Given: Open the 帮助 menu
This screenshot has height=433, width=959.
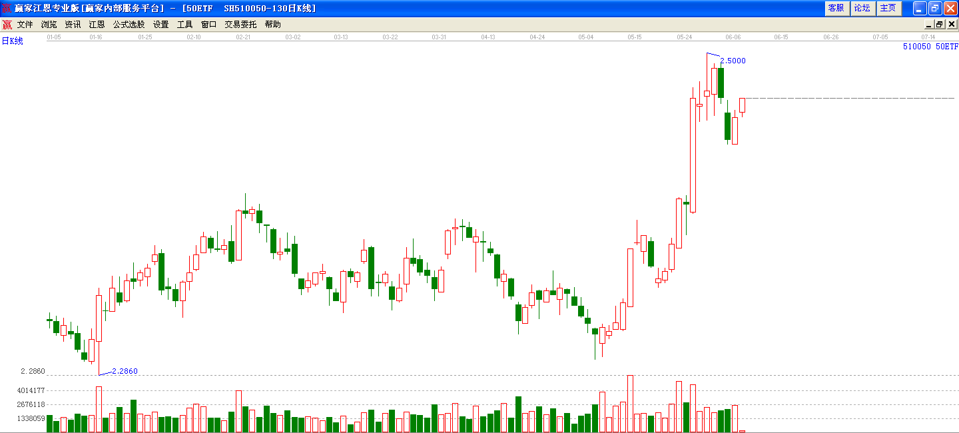Looking at the screenshot, I should coord(273,25).
